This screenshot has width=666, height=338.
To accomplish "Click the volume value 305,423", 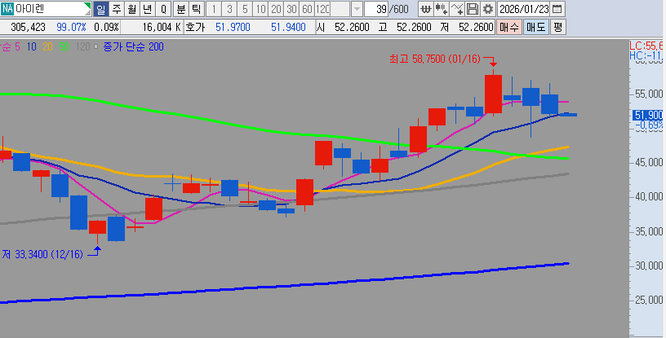I will point(28,28).
